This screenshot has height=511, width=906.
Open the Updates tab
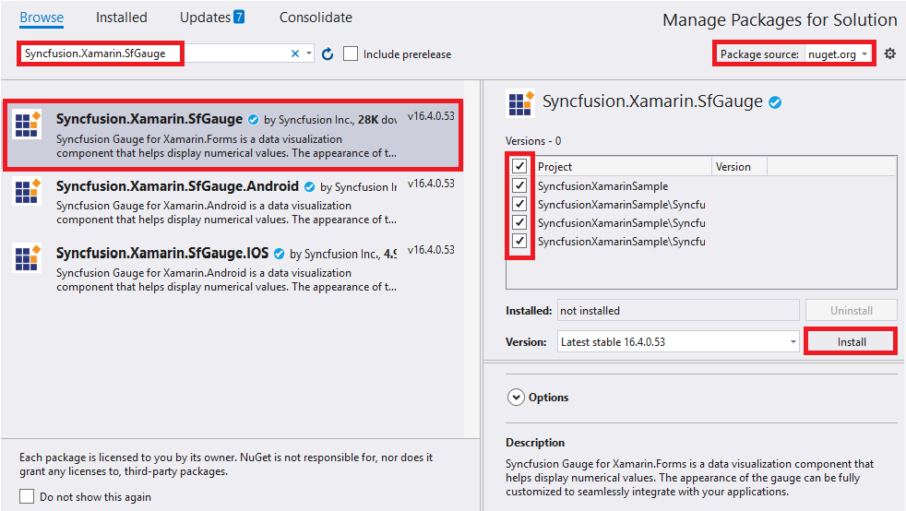point(212,18)
